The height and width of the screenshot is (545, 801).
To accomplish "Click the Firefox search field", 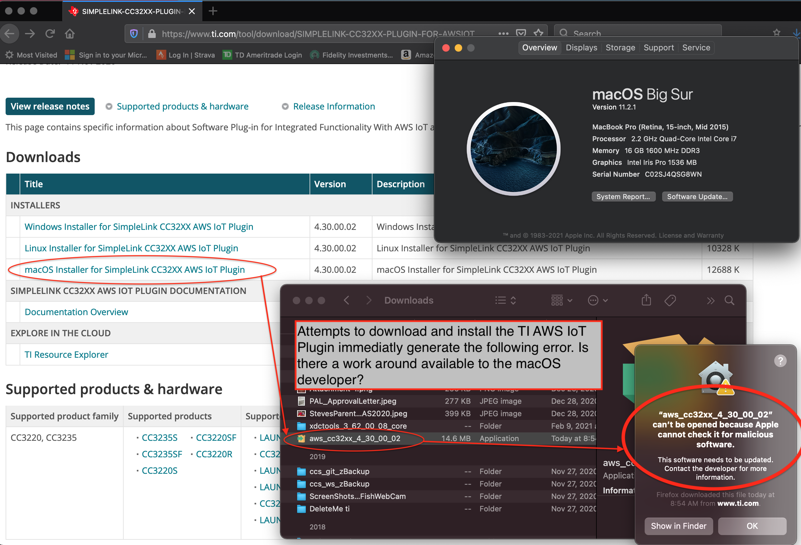I will [x=637, y=33].
